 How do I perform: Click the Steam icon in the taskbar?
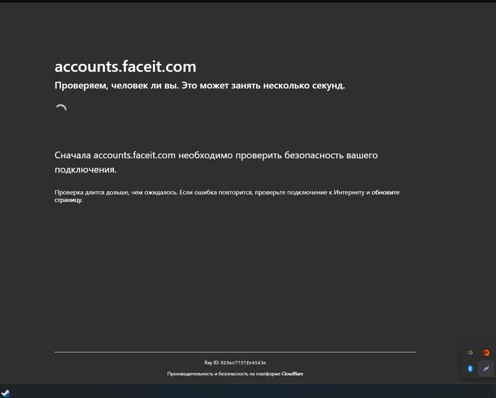5,393
